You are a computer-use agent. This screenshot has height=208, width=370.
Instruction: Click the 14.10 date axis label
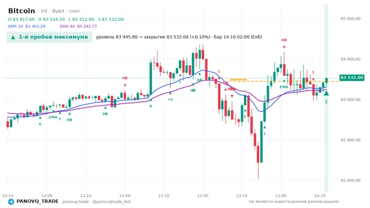tap(320, 196)
